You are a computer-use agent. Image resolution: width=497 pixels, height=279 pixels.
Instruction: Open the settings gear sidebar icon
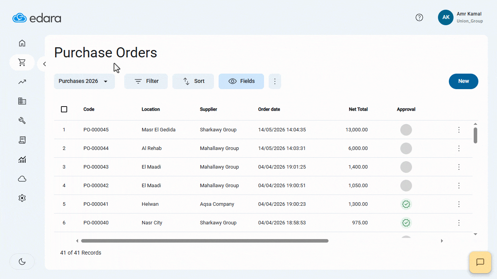[x=22, y=198]
